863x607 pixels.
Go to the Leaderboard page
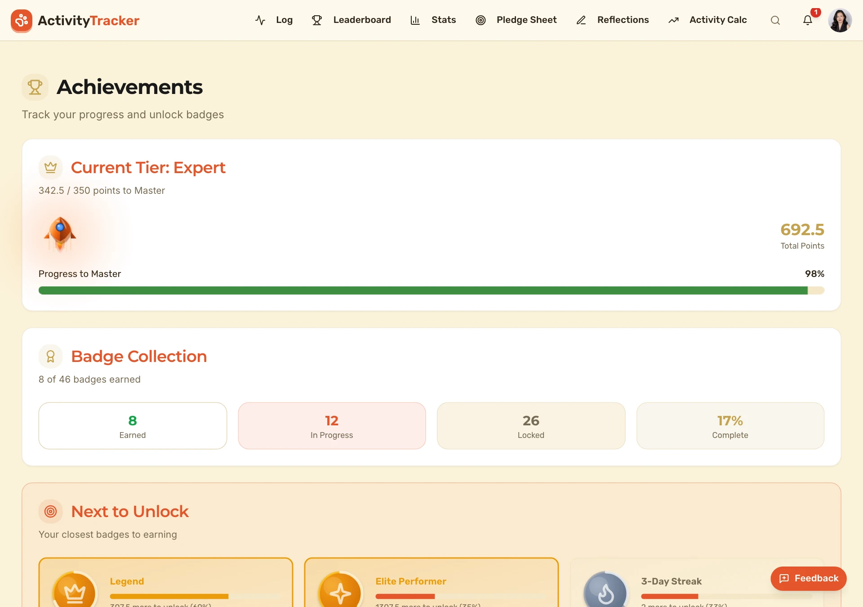coord(351,20)
